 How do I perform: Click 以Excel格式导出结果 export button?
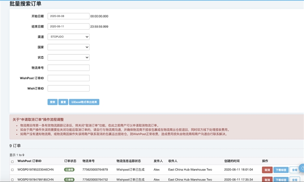click(x=84, y=102)
